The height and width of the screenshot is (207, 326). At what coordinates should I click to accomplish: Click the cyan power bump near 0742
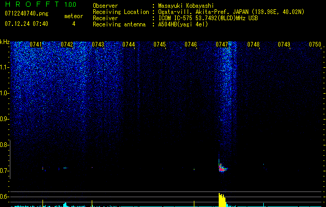click(x=65, y=205)
